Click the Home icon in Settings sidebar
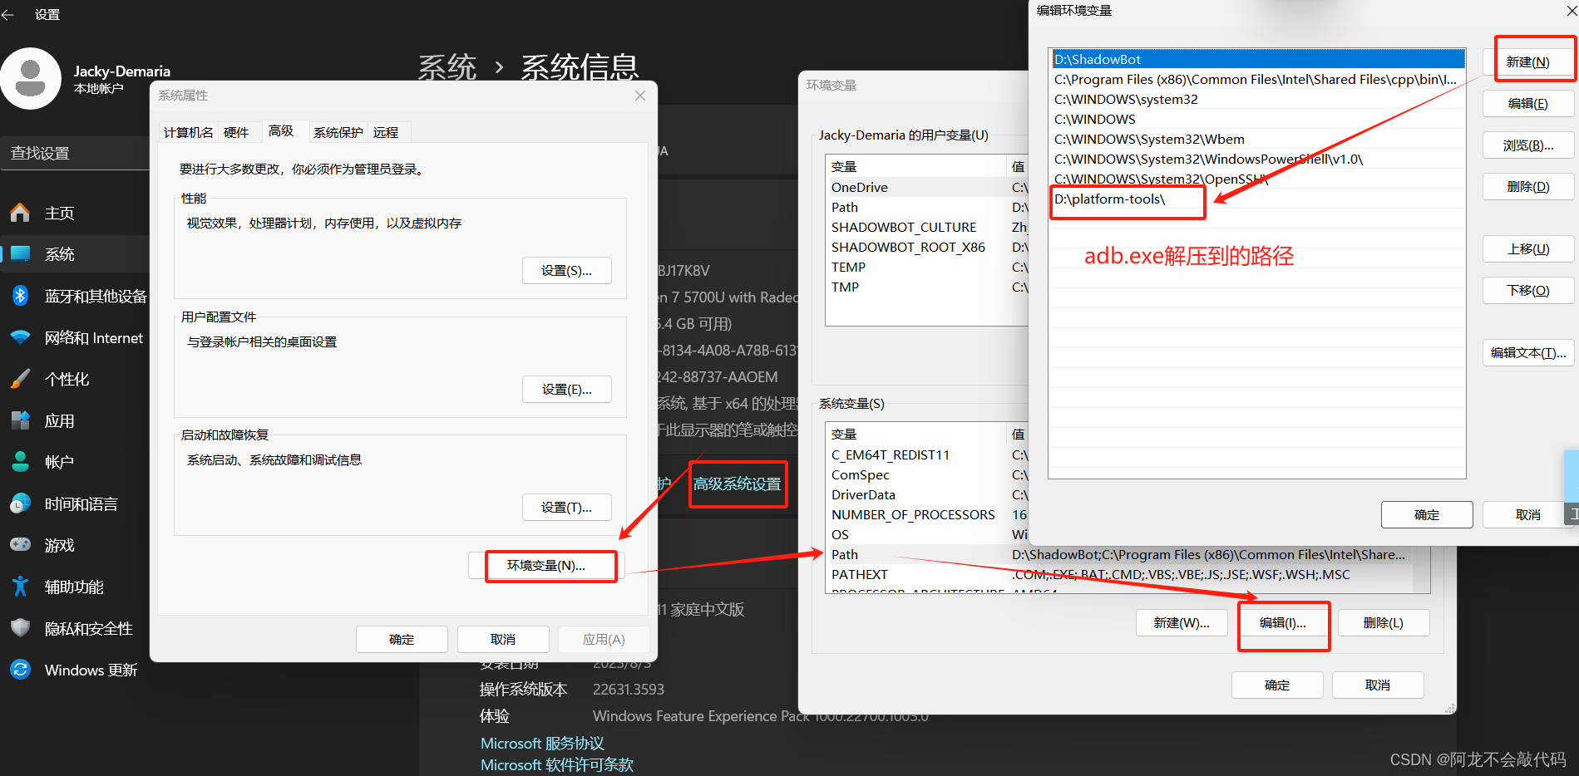 pos(20,213)
